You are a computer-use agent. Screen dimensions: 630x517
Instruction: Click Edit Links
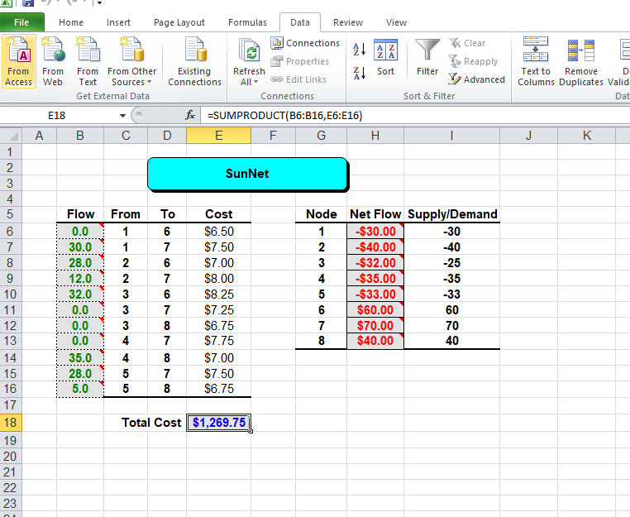click(298, 79)
